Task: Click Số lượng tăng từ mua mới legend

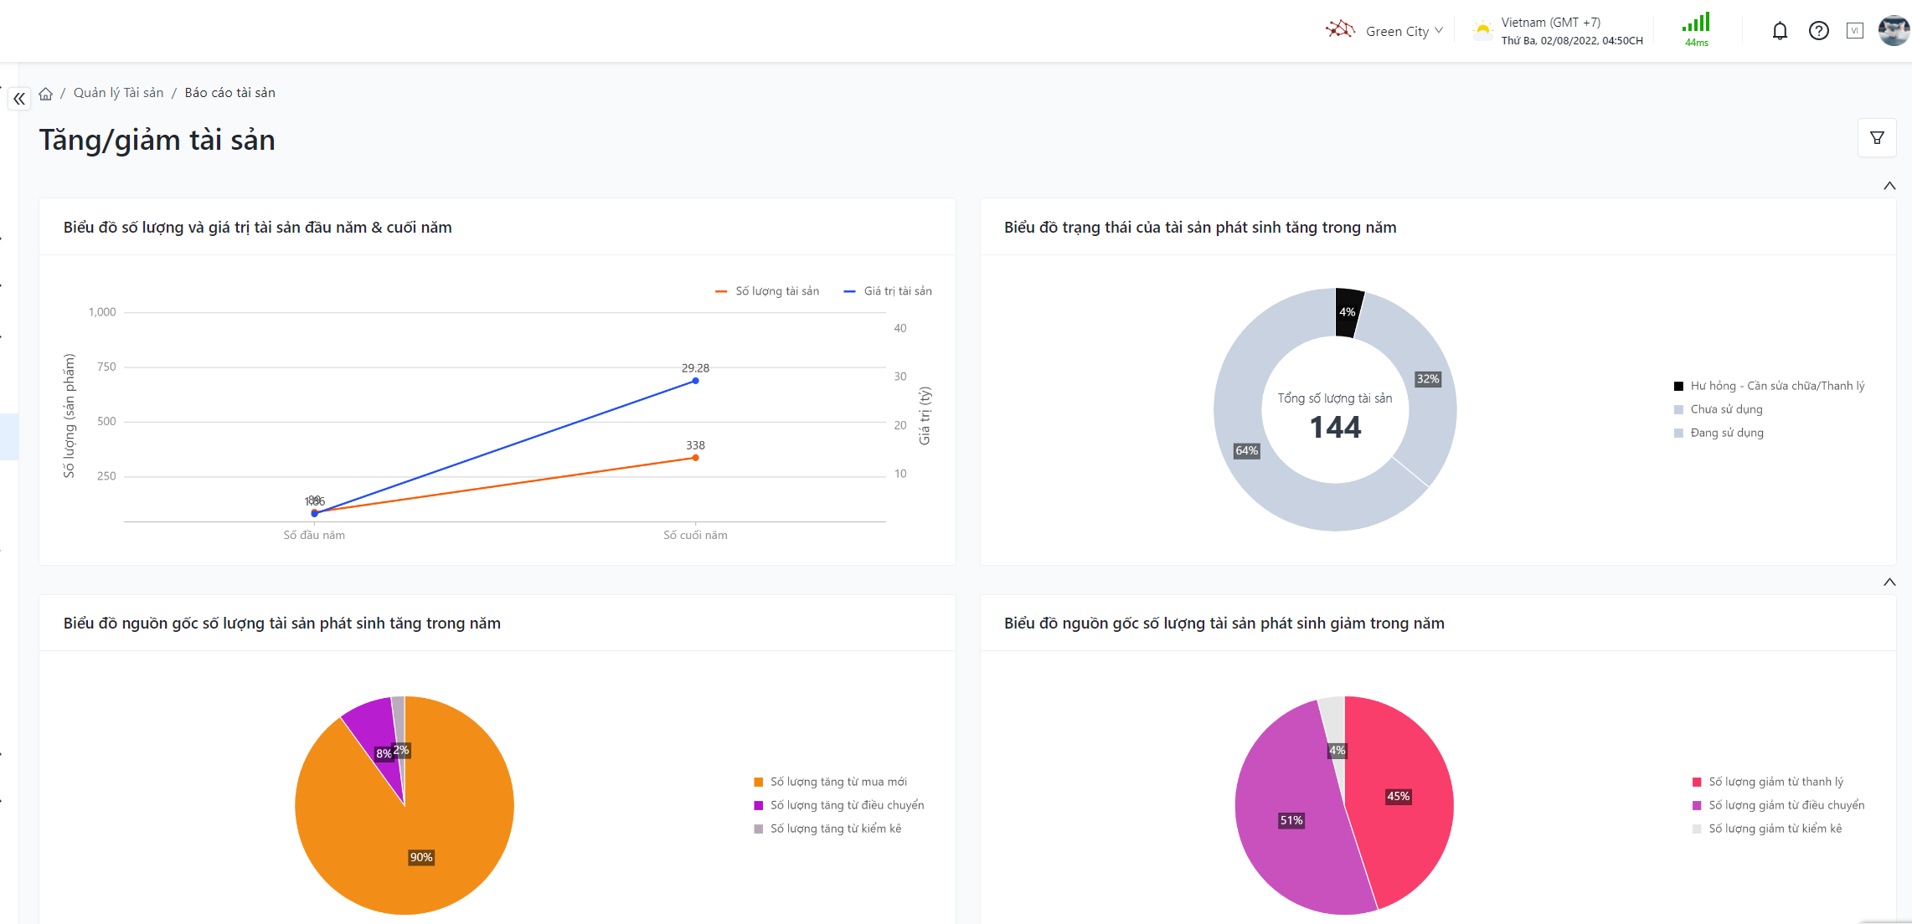Action: pos(838,782)
